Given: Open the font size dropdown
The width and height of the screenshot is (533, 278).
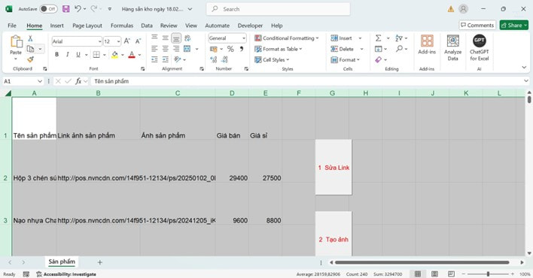Looking at the screenshot, I should coord(118,41).
